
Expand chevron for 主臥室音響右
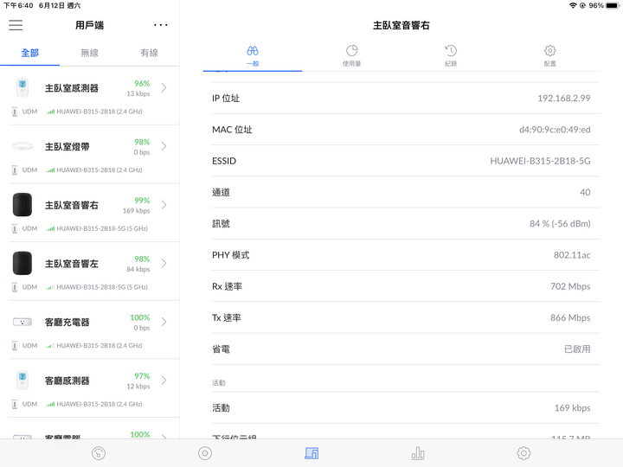click(164, 205)
